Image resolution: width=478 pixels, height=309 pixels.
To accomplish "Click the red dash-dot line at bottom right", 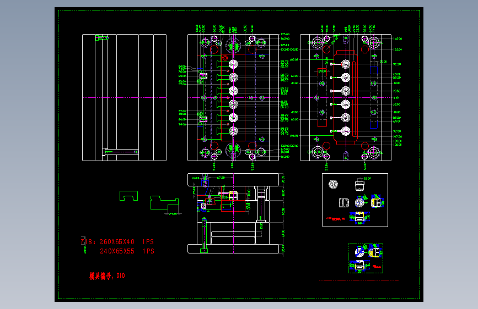I will (x=358, y=280).
